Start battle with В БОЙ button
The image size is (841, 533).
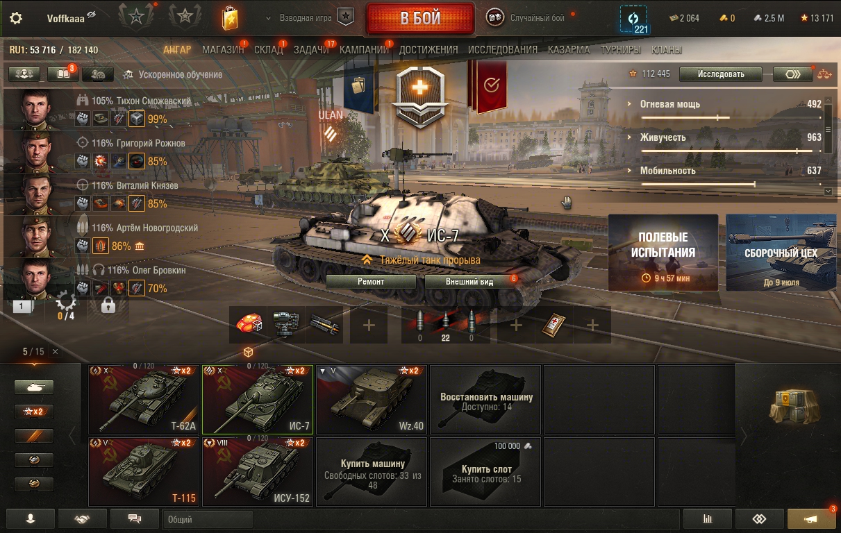pos(420,18)
